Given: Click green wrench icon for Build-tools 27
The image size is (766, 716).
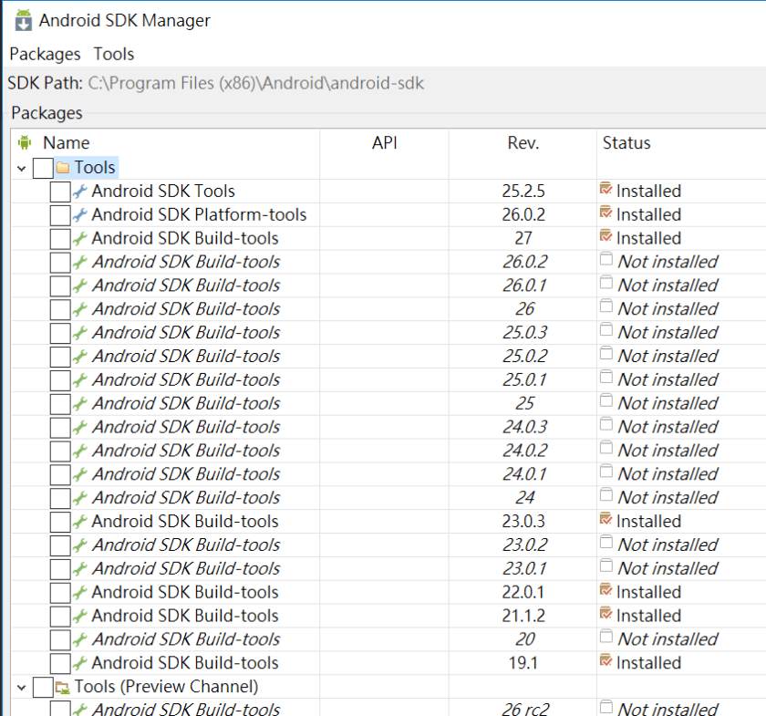Looking at the screenshot, I should click(x=80, y=239).
